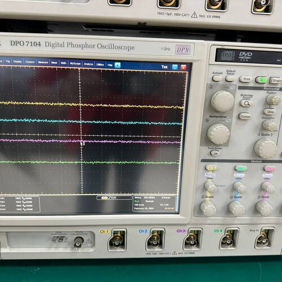282x282 pixels.
Task: Open the Math menu
Action: click(x=64, y=63)
